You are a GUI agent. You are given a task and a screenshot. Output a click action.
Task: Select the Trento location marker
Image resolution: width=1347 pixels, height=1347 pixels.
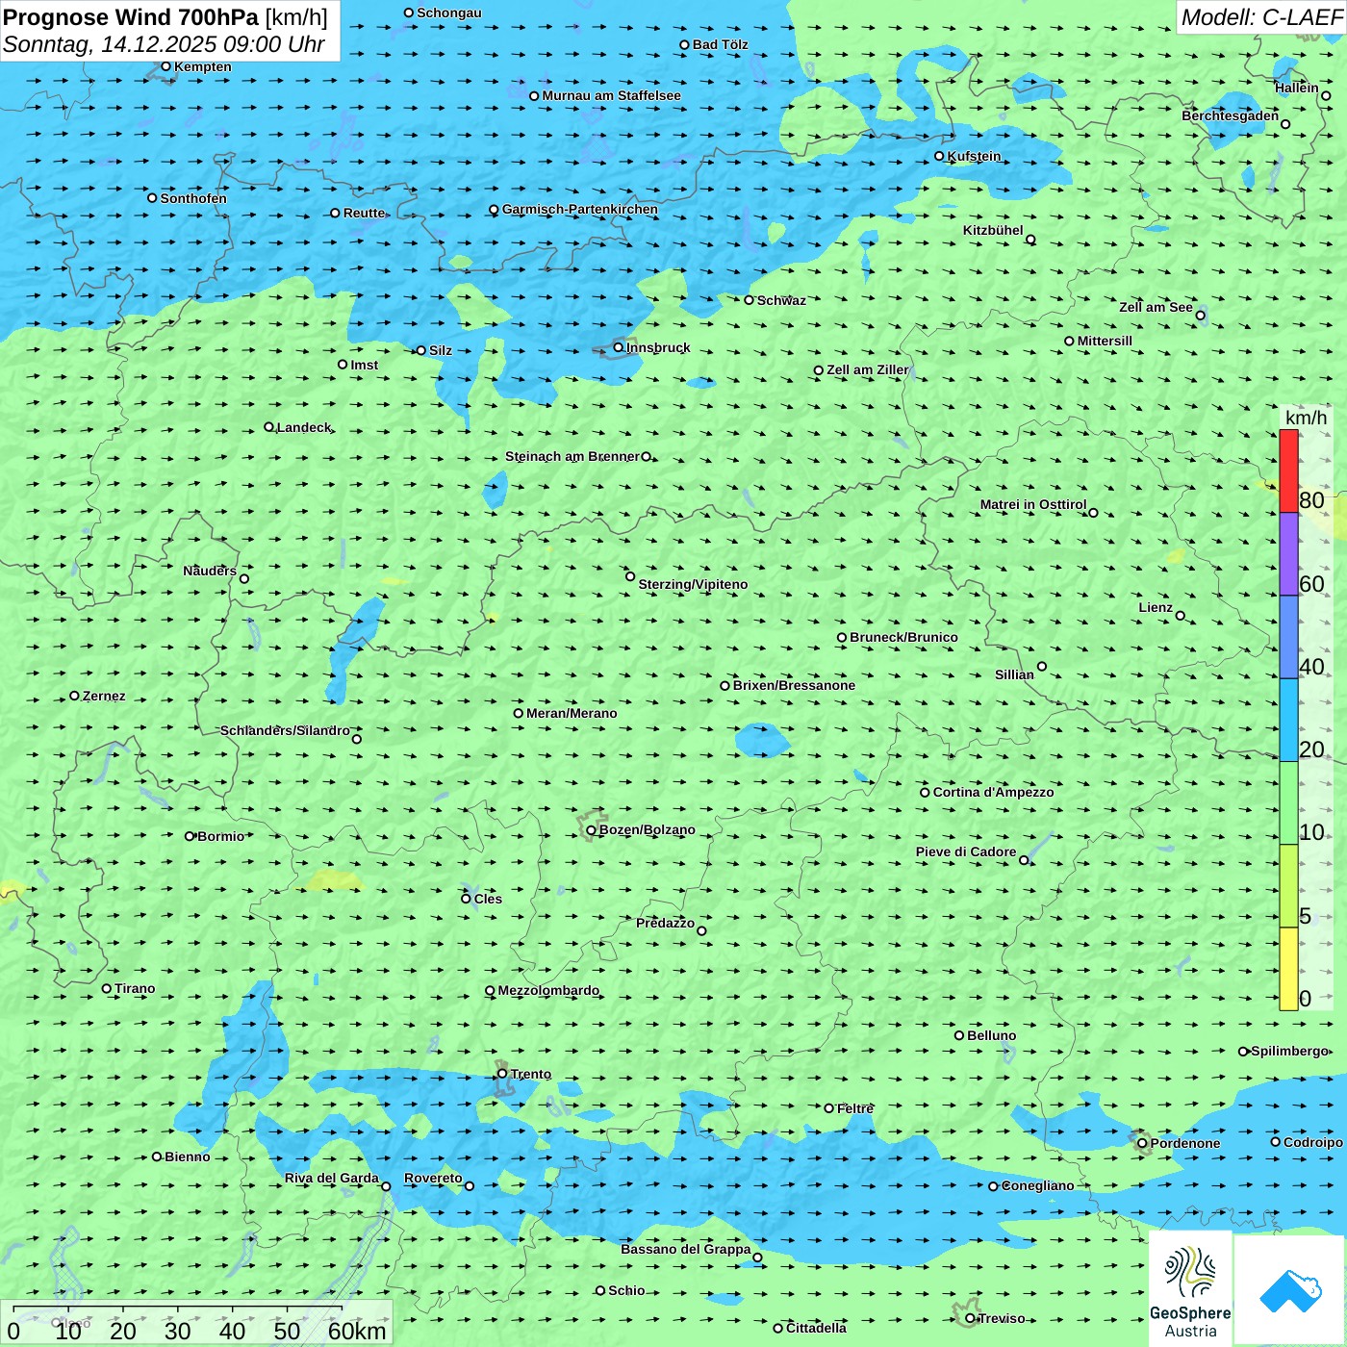tap(502, 1074)
